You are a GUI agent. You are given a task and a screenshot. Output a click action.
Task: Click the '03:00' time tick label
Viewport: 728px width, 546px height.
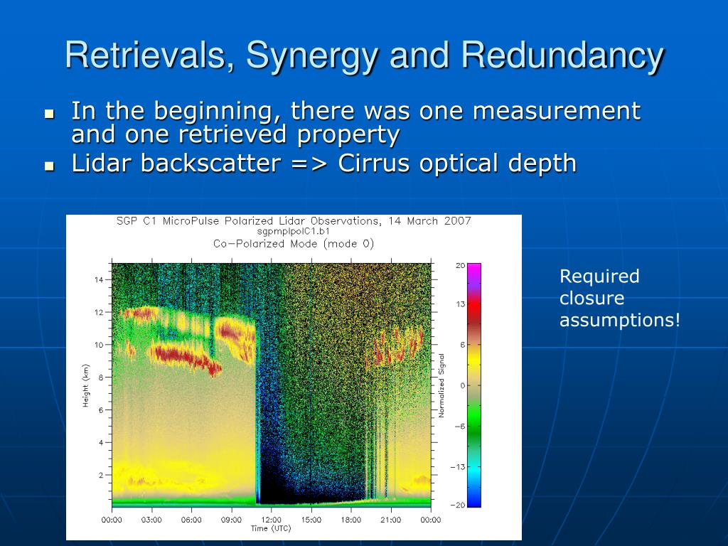(x=151, y=520)
